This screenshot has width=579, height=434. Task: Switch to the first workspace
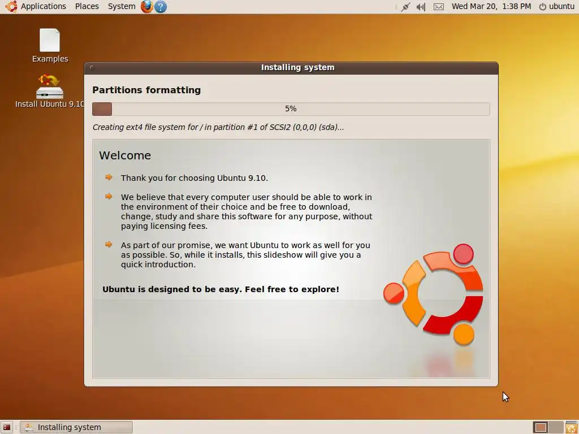click(x=541, y=427)
